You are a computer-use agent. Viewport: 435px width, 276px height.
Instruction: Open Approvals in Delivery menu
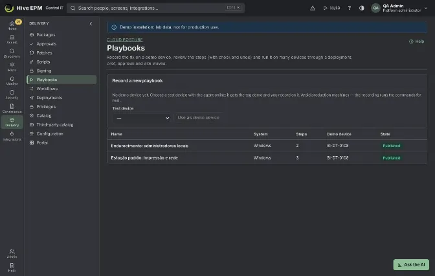61,43
